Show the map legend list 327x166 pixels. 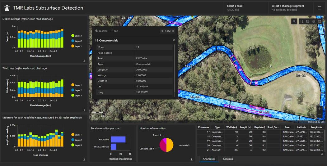tap(308, 21)
